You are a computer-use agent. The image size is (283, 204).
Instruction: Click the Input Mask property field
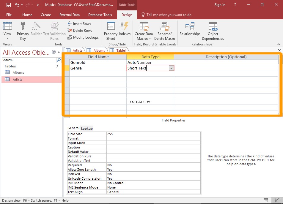pos(153,143)
